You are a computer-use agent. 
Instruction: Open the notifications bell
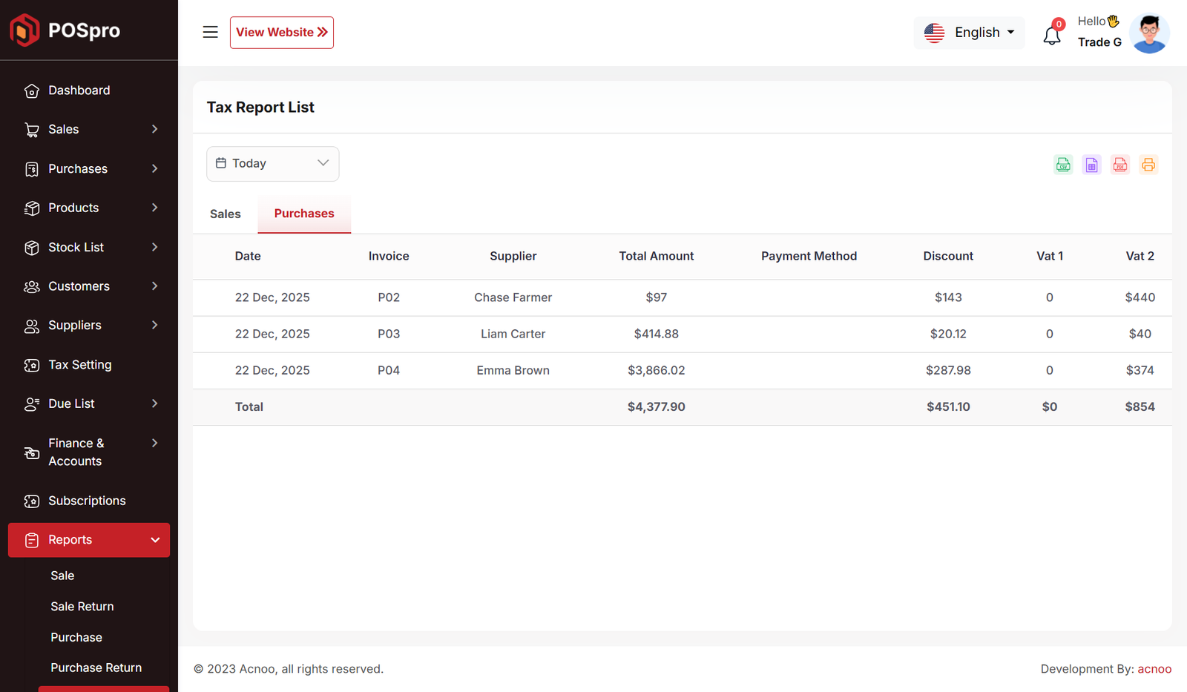[x=1052, y=35]
